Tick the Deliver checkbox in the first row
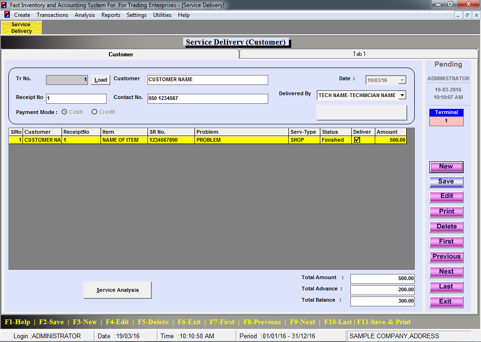This screenshot has height=342, width=481. pyautogui.click(x=357, y=140)
